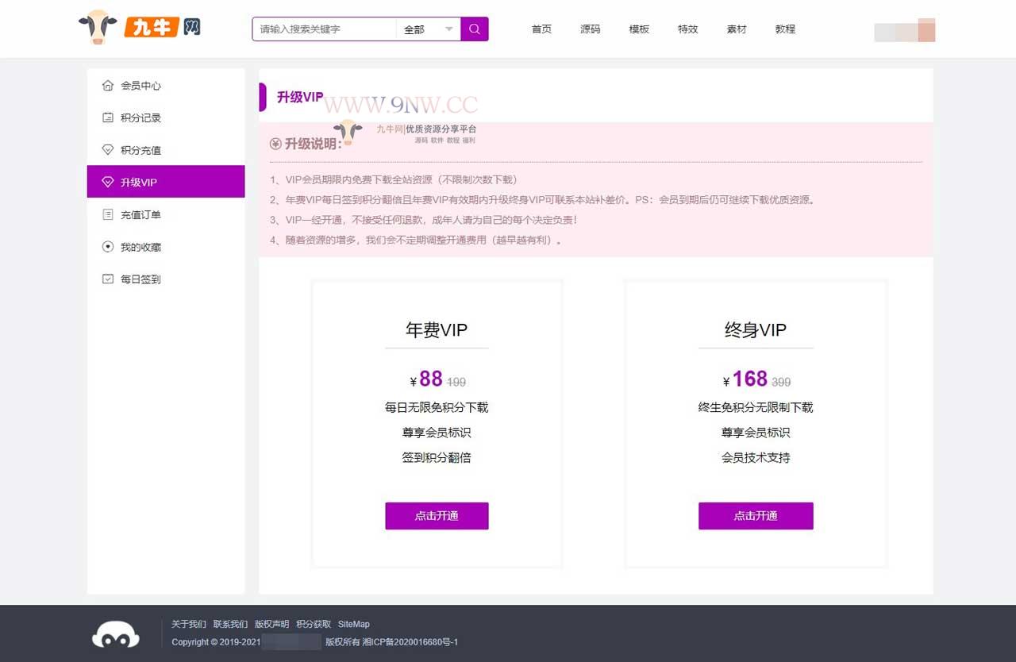Open the 全部 category dropdown

(x=428, y=29)
